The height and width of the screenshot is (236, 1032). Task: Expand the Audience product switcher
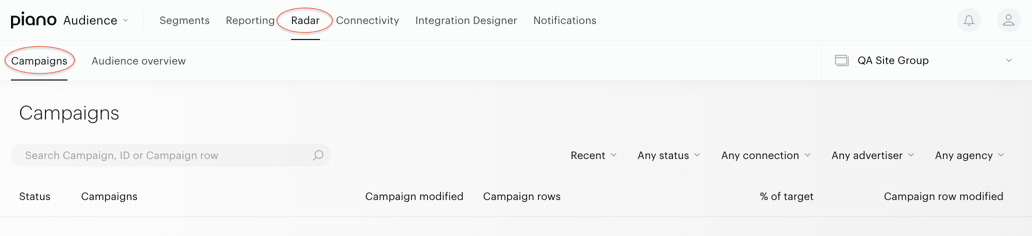96,20
